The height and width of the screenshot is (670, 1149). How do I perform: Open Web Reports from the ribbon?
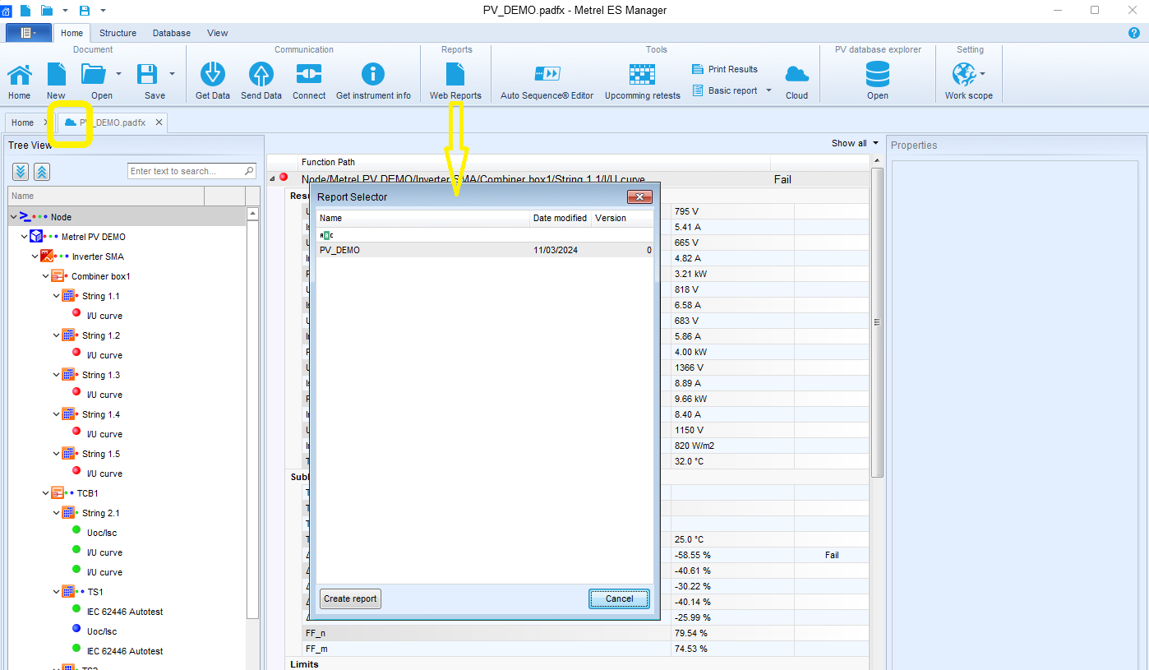tap(455, 75)
